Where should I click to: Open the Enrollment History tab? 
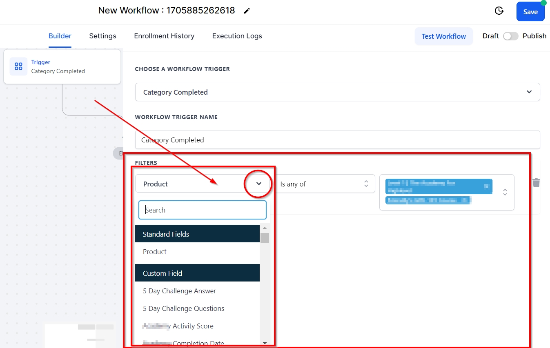(x=164, y=36)
